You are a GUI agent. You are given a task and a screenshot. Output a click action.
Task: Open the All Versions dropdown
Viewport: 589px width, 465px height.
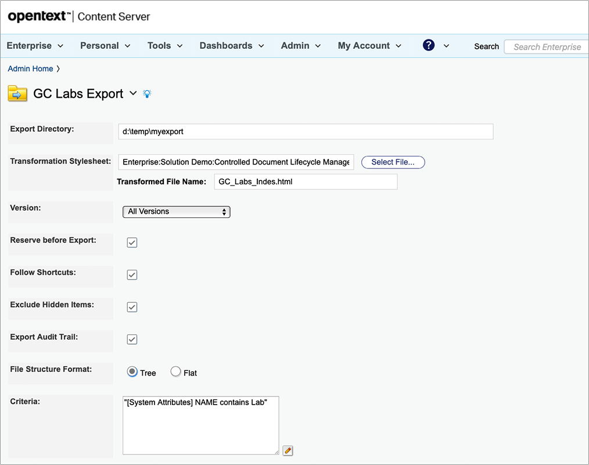click(177, 212)
